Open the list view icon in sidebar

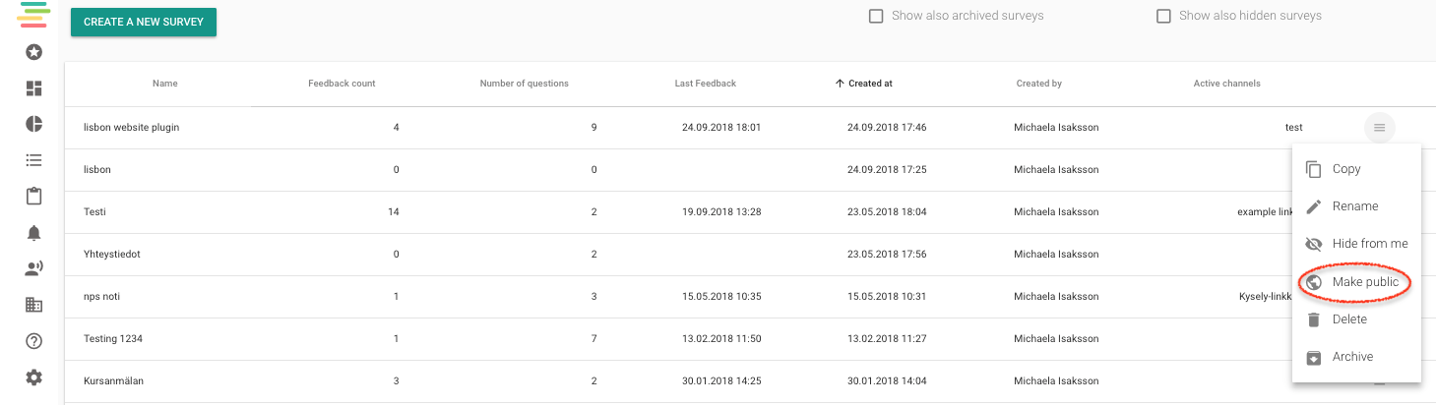click(x=33, y=160)
